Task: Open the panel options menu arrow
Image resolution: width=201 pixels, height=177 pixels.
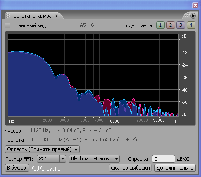Action: tap(193, 16)
